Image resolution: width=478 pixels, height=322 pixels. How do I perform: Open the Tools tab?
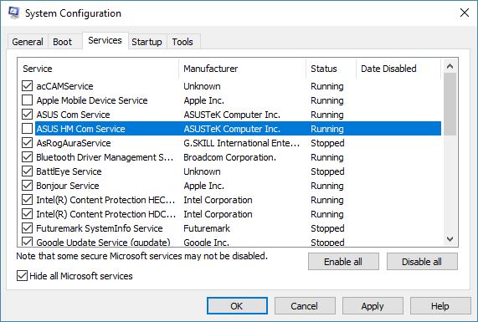[182, 42]
